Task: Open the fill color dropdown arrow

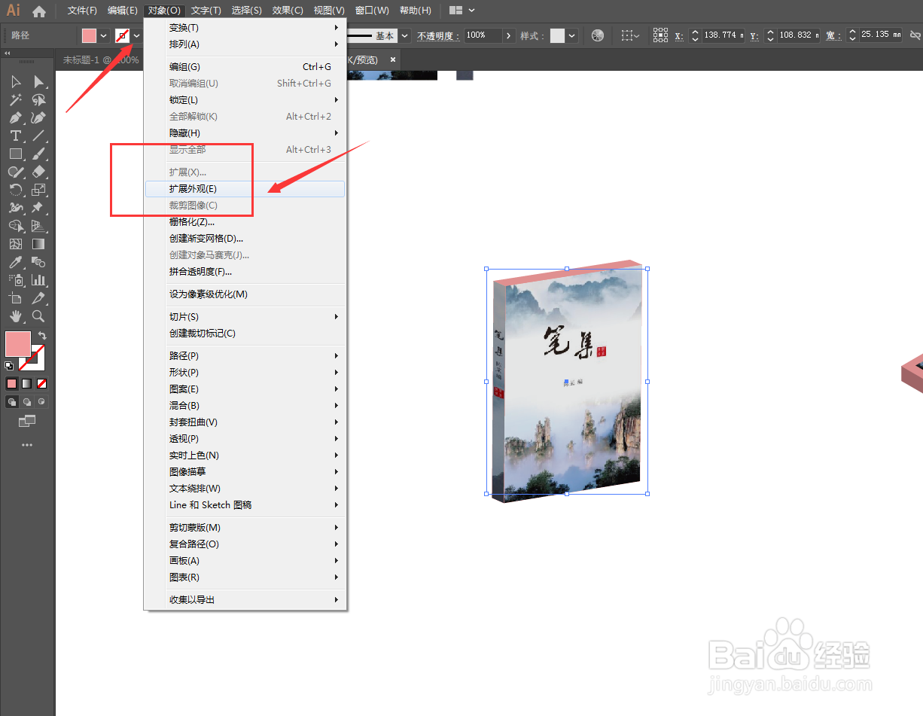Action: (x=104, y=35)
